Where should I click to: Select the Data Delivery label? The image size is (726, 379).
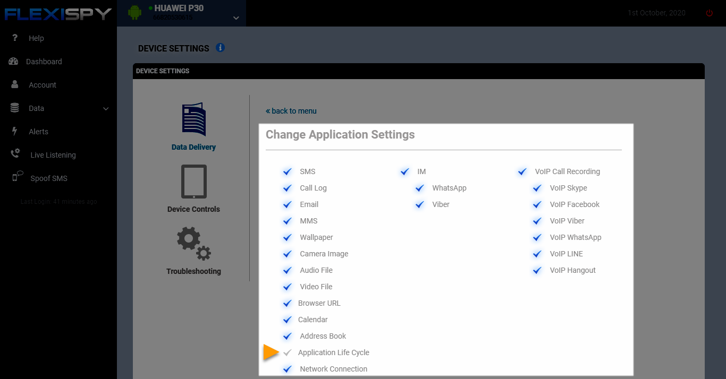coord(193,147)
